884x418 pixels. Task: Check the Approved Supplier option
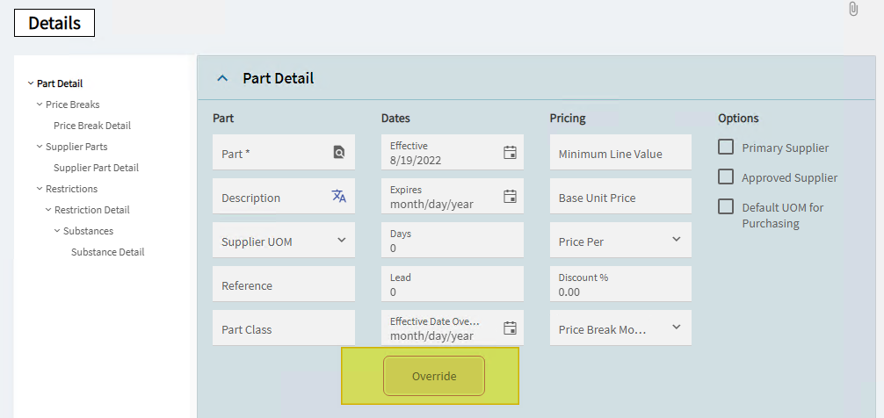tap(726, 177)
